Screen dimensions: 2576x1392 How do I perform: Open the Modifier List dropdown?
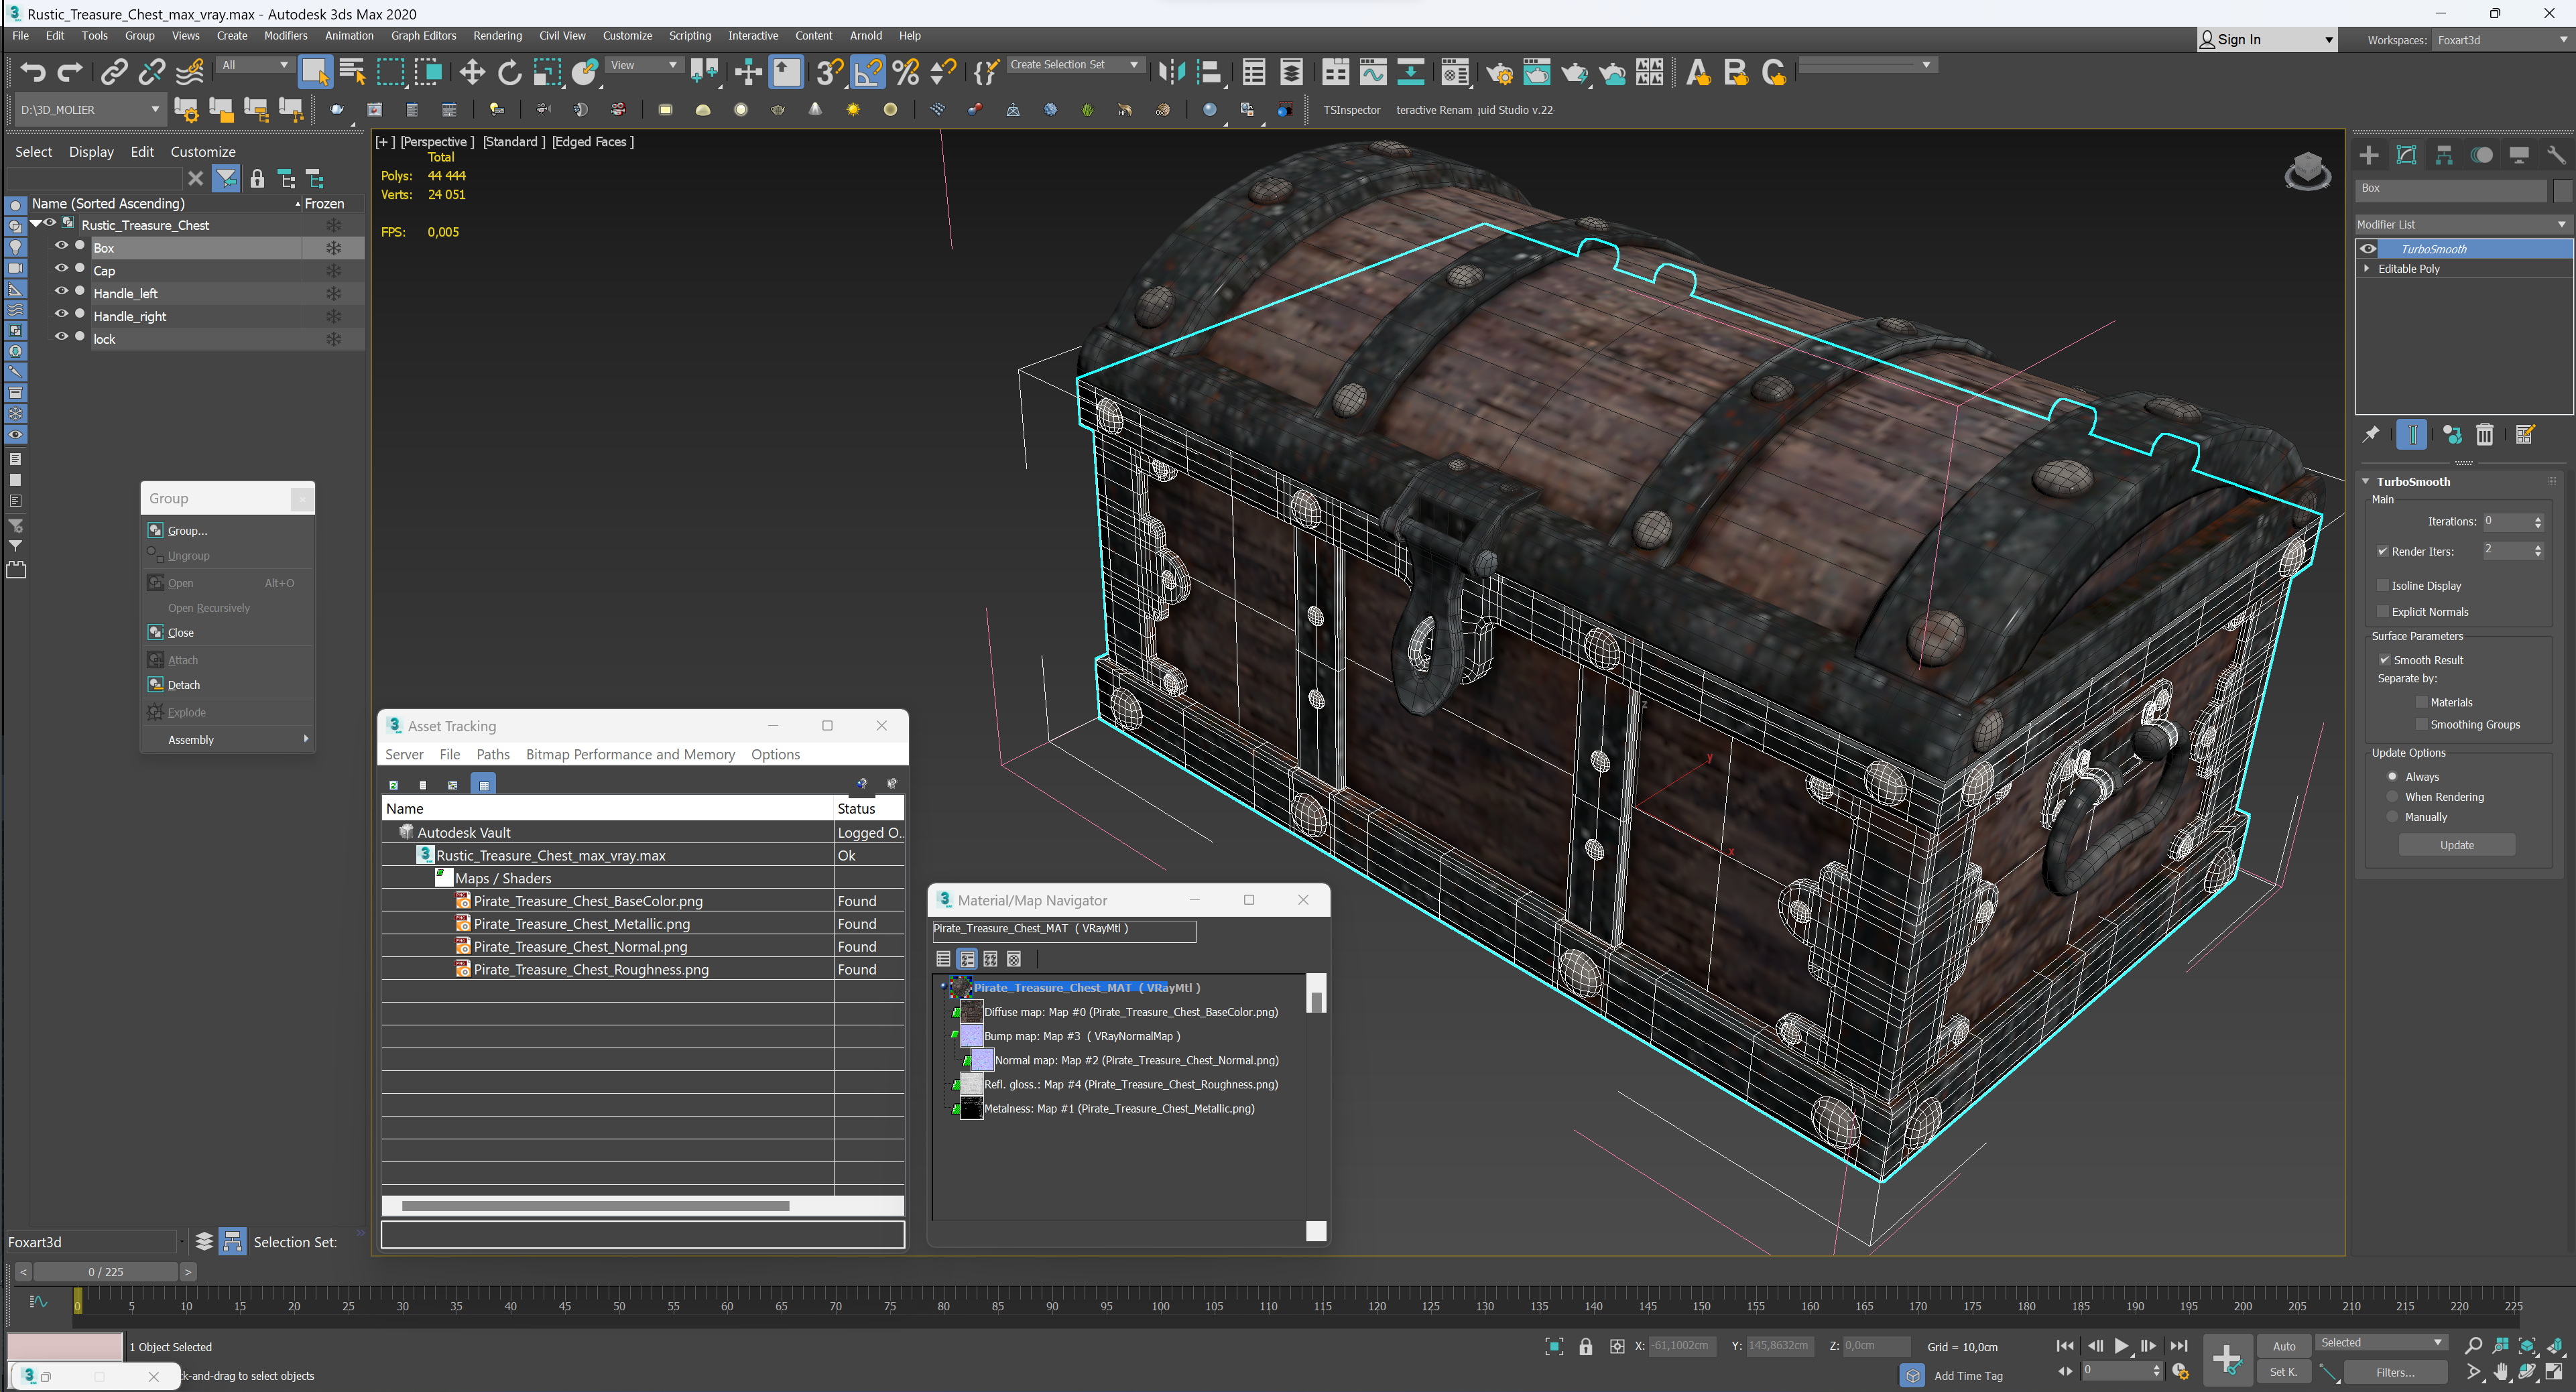(x=2461, y=224)
